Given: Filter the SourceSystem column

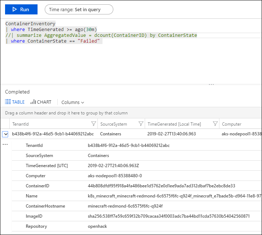Looking at the screenshot, I should pos(141,124).
